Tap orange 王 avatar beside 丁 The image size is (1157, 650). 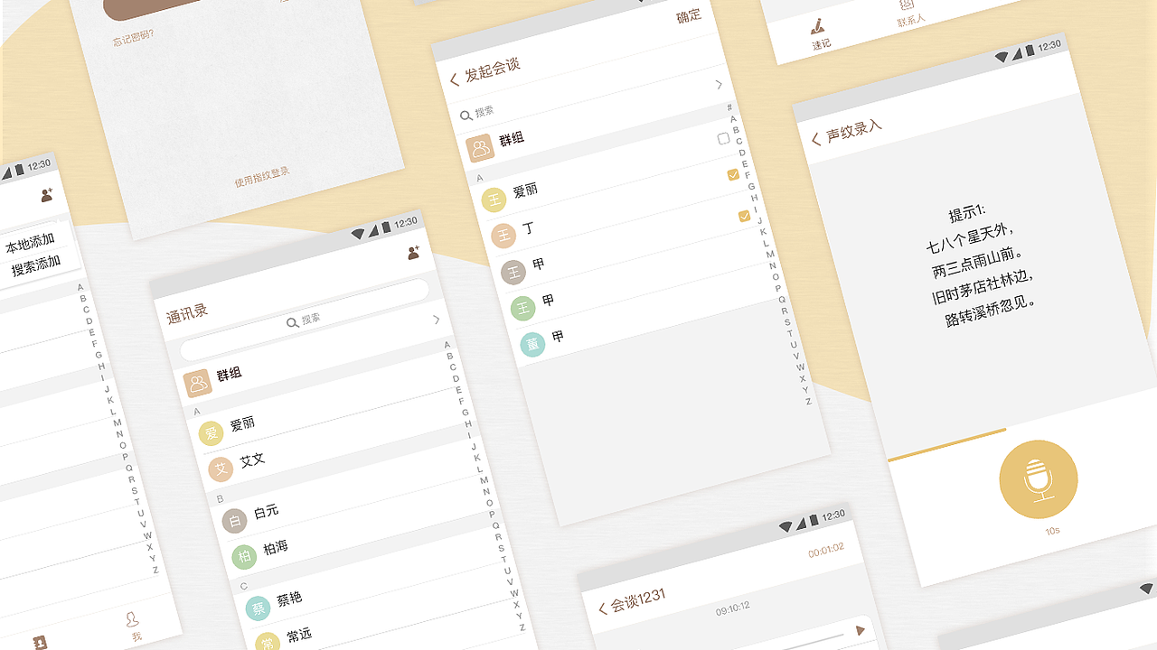(503, 236)
